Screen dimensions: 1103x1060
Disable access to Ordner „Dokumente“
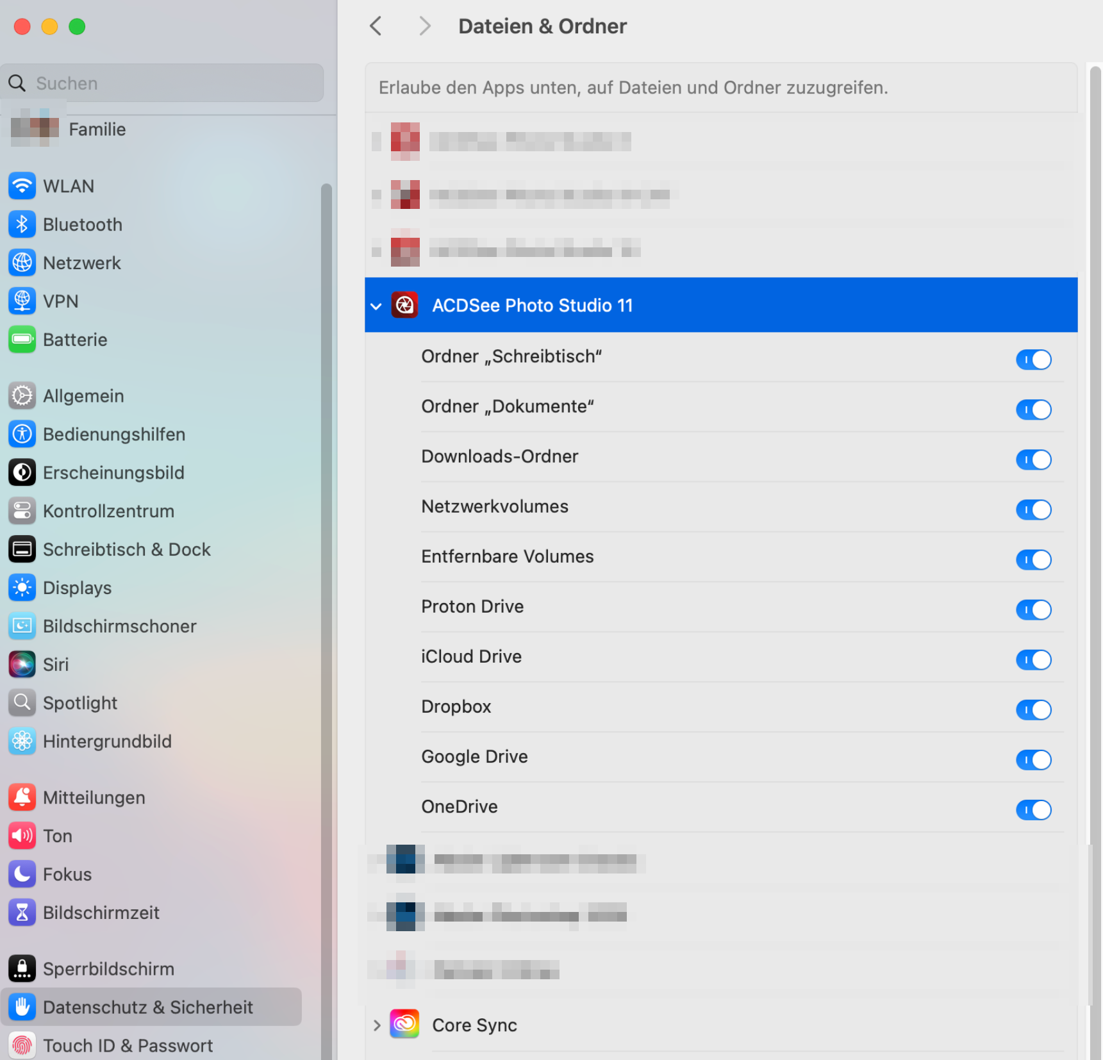pos(1033,410)
